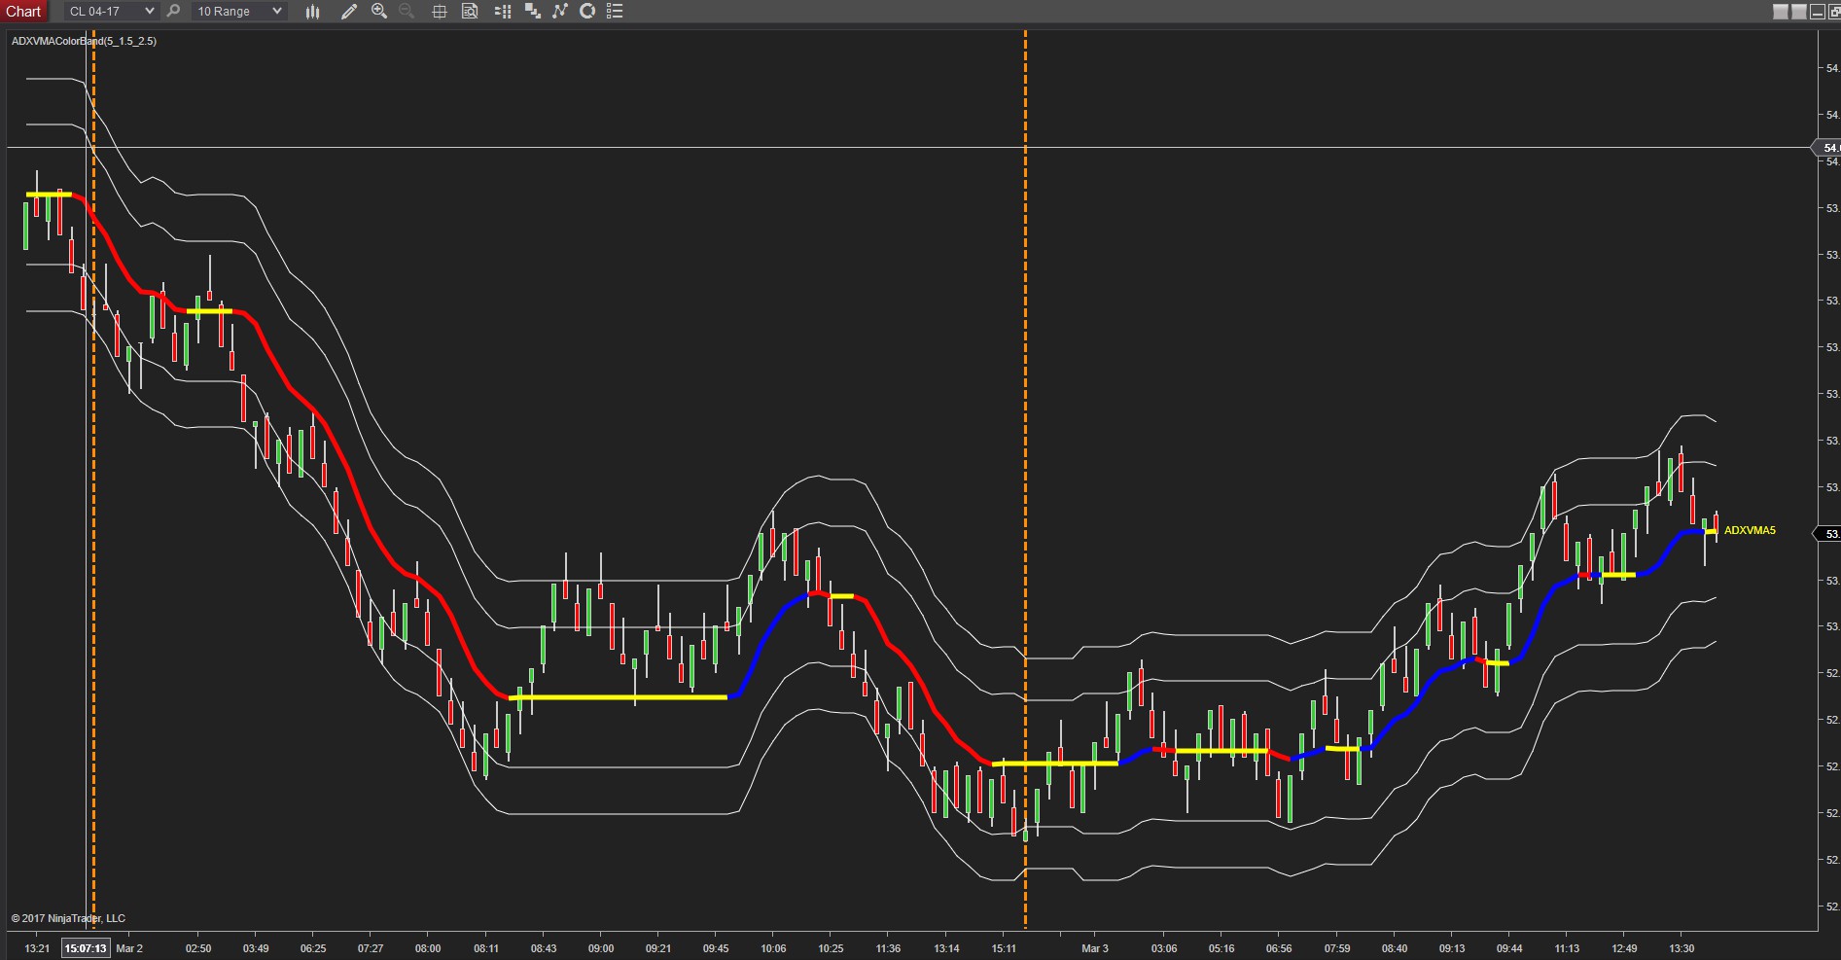
Task: Open chart Properties list icon
Action: (615, 12)
